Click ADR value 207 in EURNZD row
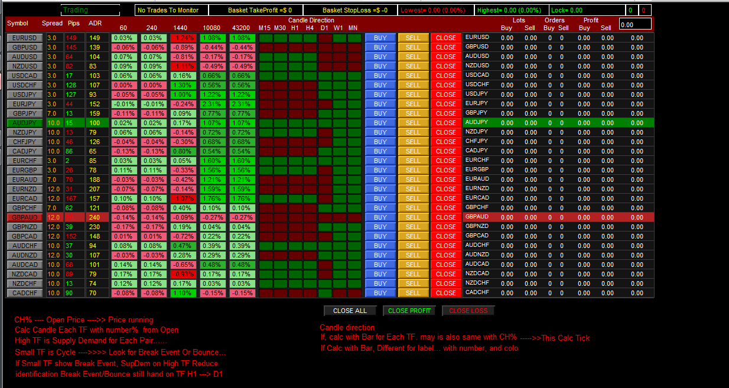729x388 pixels. click(95, 189)
